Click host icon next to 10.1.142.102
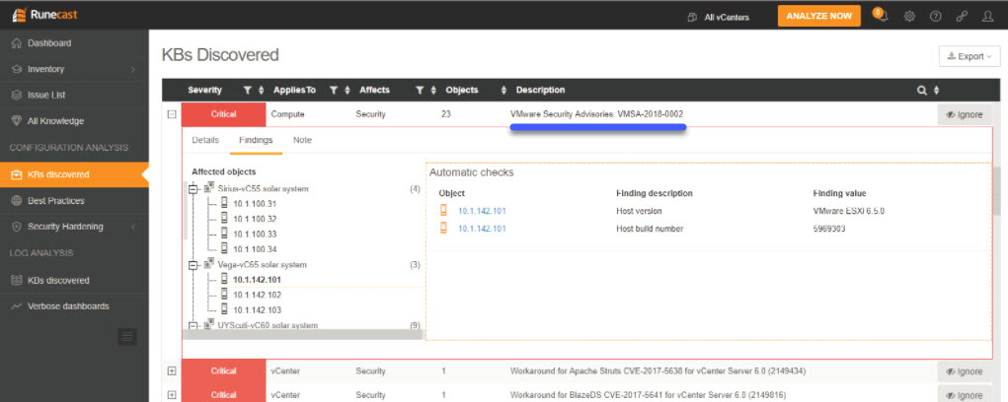1008x402 pixels. tap(224, 295)
